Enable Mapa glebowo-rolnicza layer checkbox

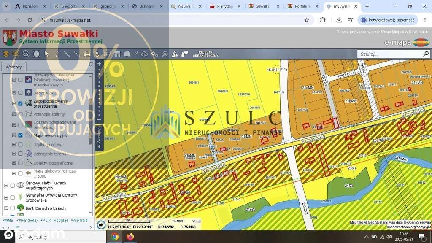click(x=20, y=173)
